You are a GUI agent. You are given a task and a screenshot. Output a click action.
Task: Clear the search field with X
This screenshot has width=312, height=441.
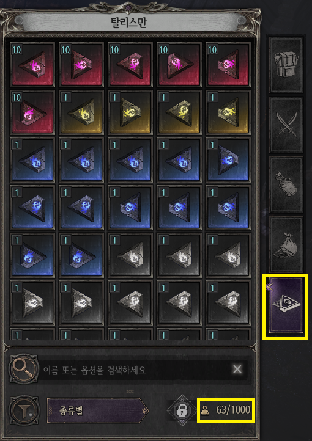point(237,369)
